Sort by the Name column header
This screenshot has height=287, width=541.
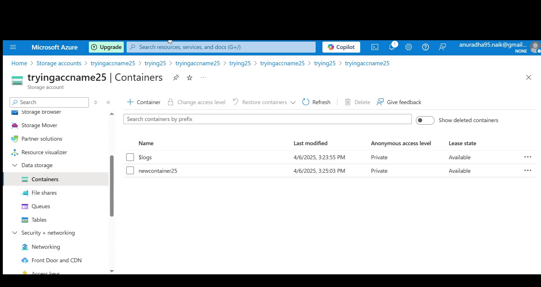[146, 143]
